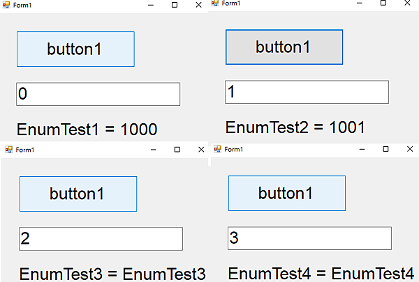Click button1 above the EnumTest1 label
This screenshot has width=419, height=282.
(75, 49)
